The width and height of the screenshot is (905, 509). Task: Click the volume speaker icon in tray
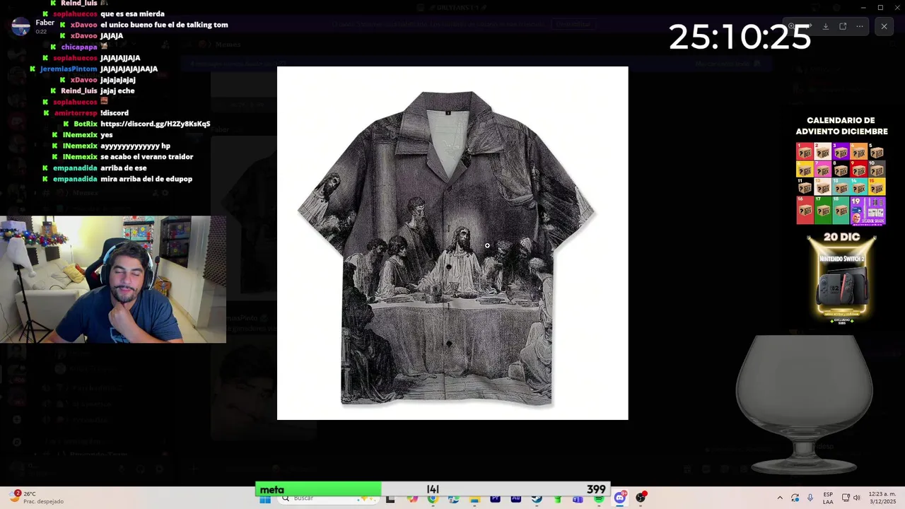[856, 498]
